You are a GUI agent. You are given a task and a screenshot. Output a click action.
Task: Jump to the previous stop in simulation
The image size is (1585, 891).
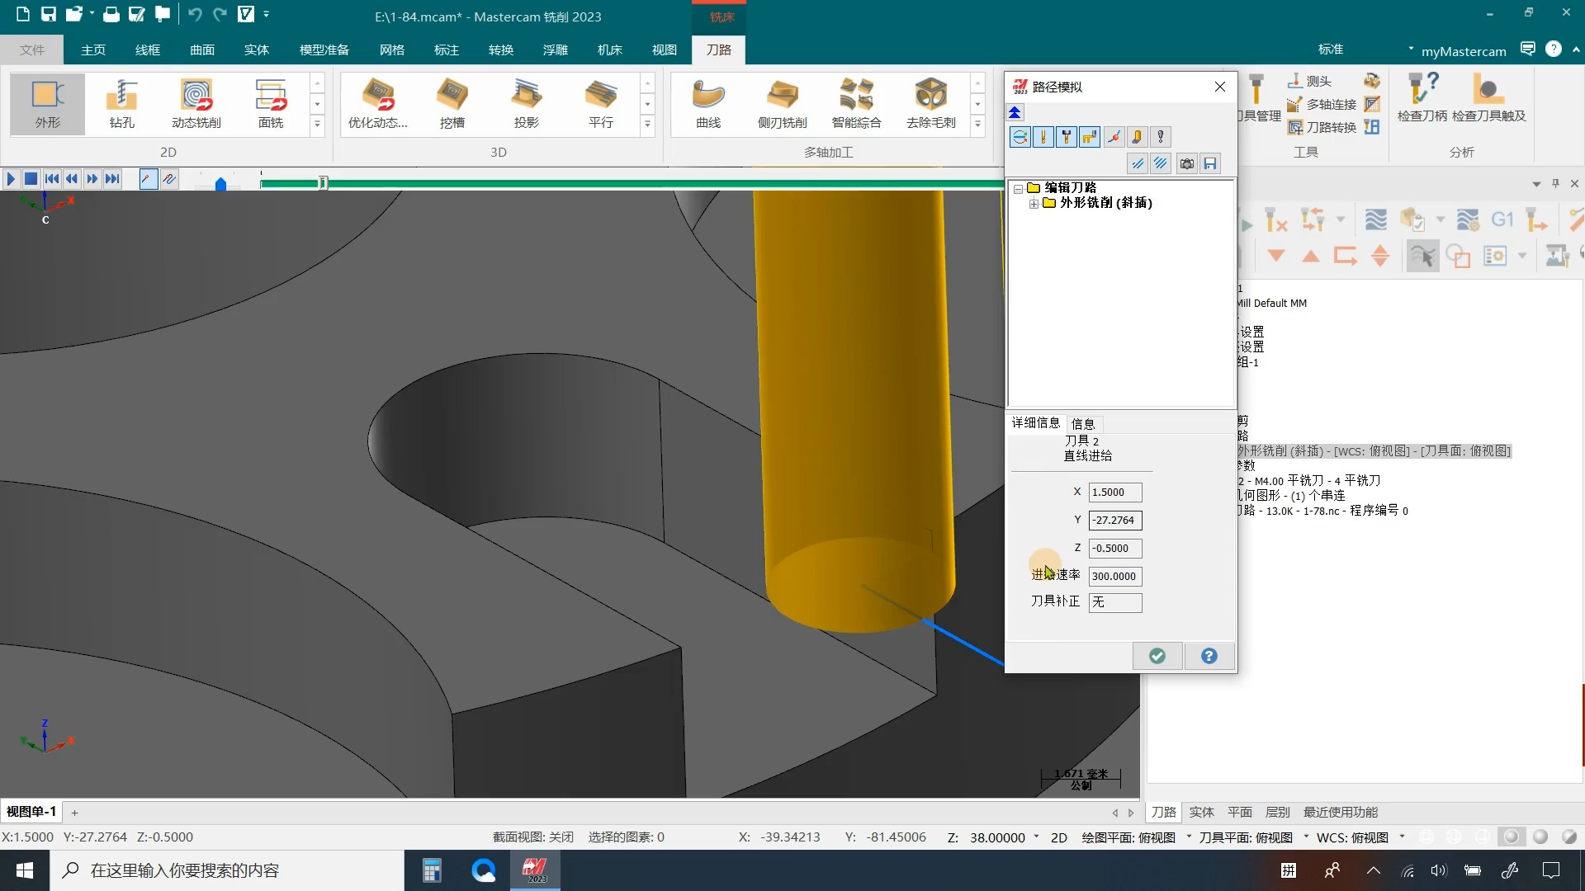point(52,178)
